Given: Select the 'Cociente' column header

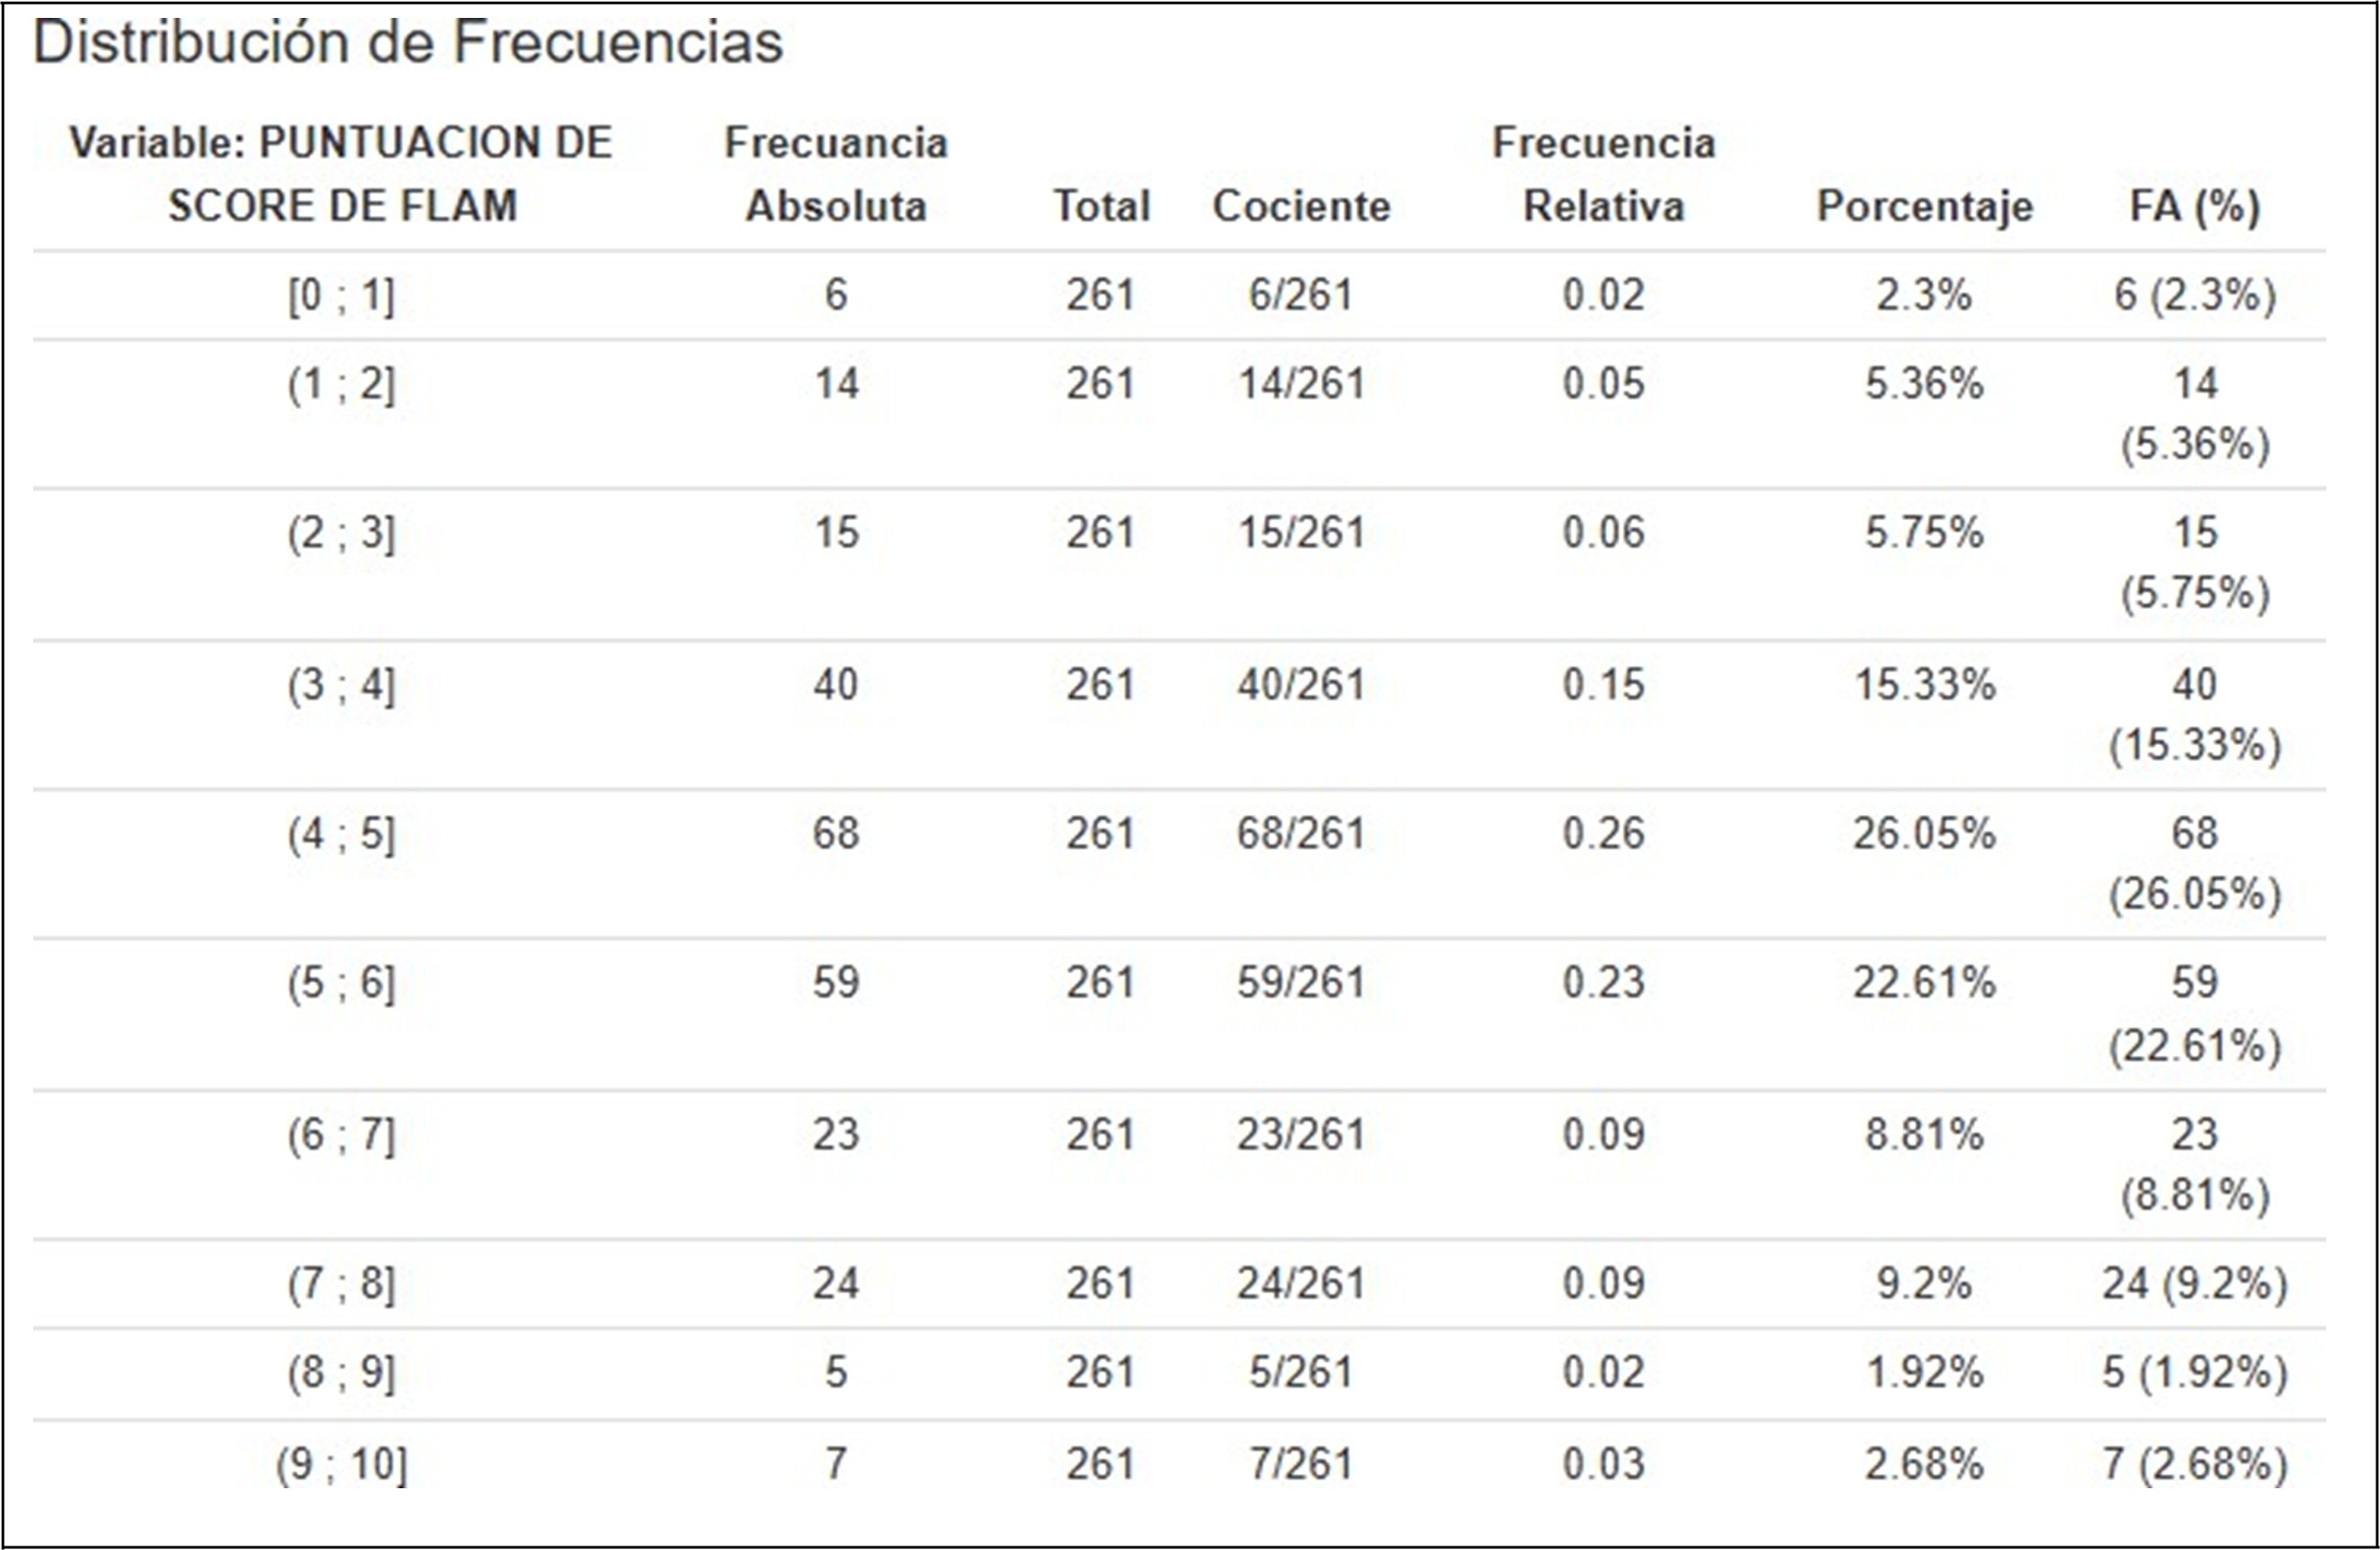Looking at the screenshot, I should pyautogui.click(x=1301, y=206).
